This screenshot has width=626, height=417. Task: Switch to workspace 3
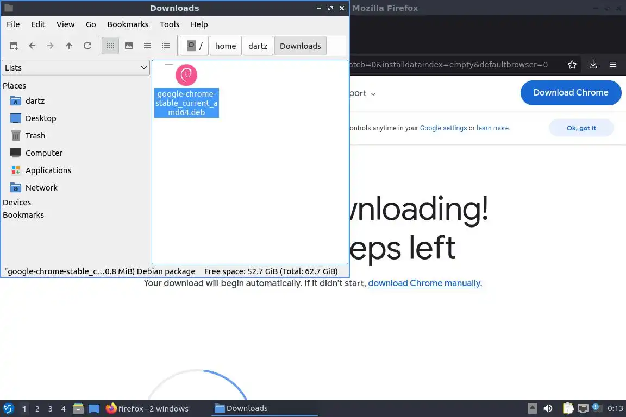[51, 409]
